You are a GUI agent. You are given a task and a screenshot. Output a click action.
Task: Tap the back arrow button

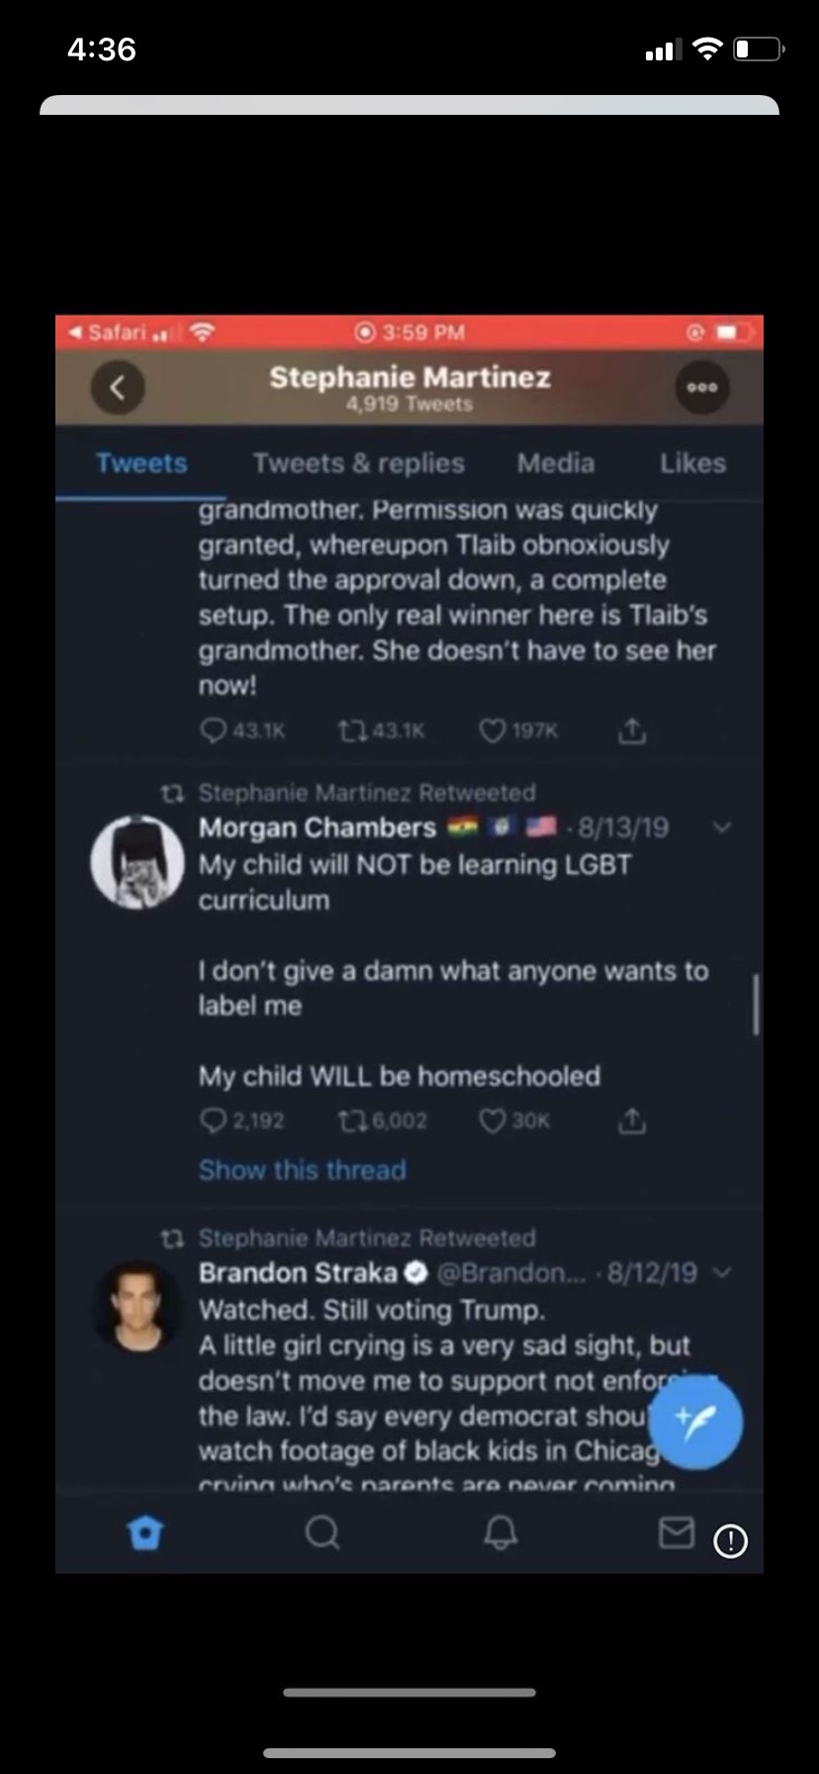pos(118,387)
